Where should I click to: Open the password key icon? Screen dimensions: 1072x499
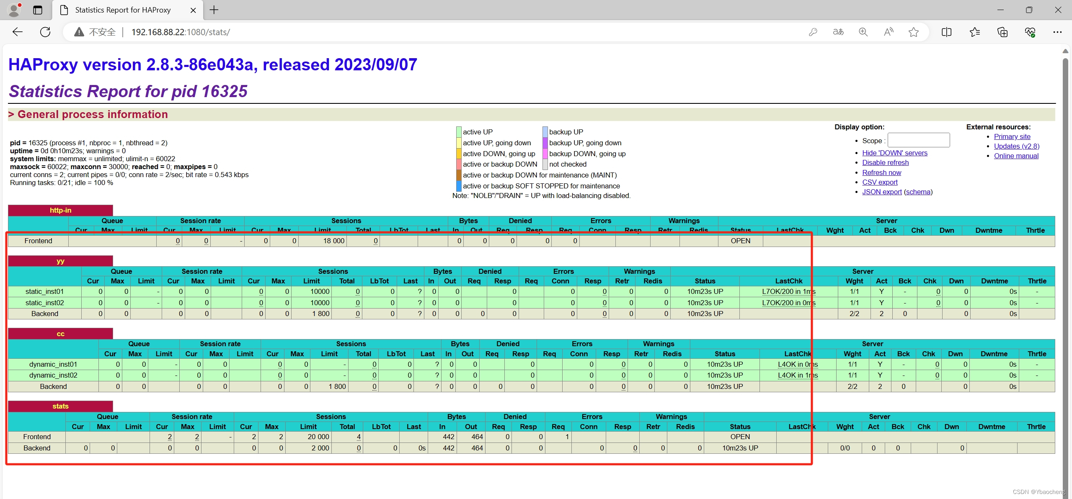pyautogui.click(x=813, y=32)
